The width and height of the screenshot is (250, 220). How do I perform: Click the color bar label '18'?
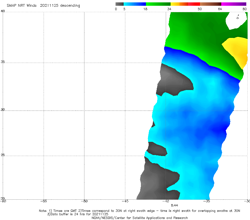pos(145,9)
